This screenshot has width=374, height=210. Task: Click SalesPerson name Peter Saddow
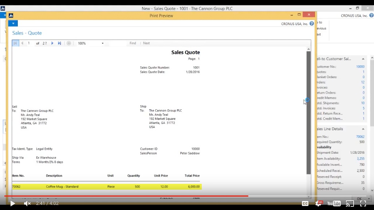click(x=190, y=153)
